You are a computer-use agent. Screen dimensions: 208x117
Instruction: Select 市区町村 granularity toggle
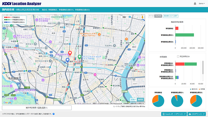[x=158, y=16]
